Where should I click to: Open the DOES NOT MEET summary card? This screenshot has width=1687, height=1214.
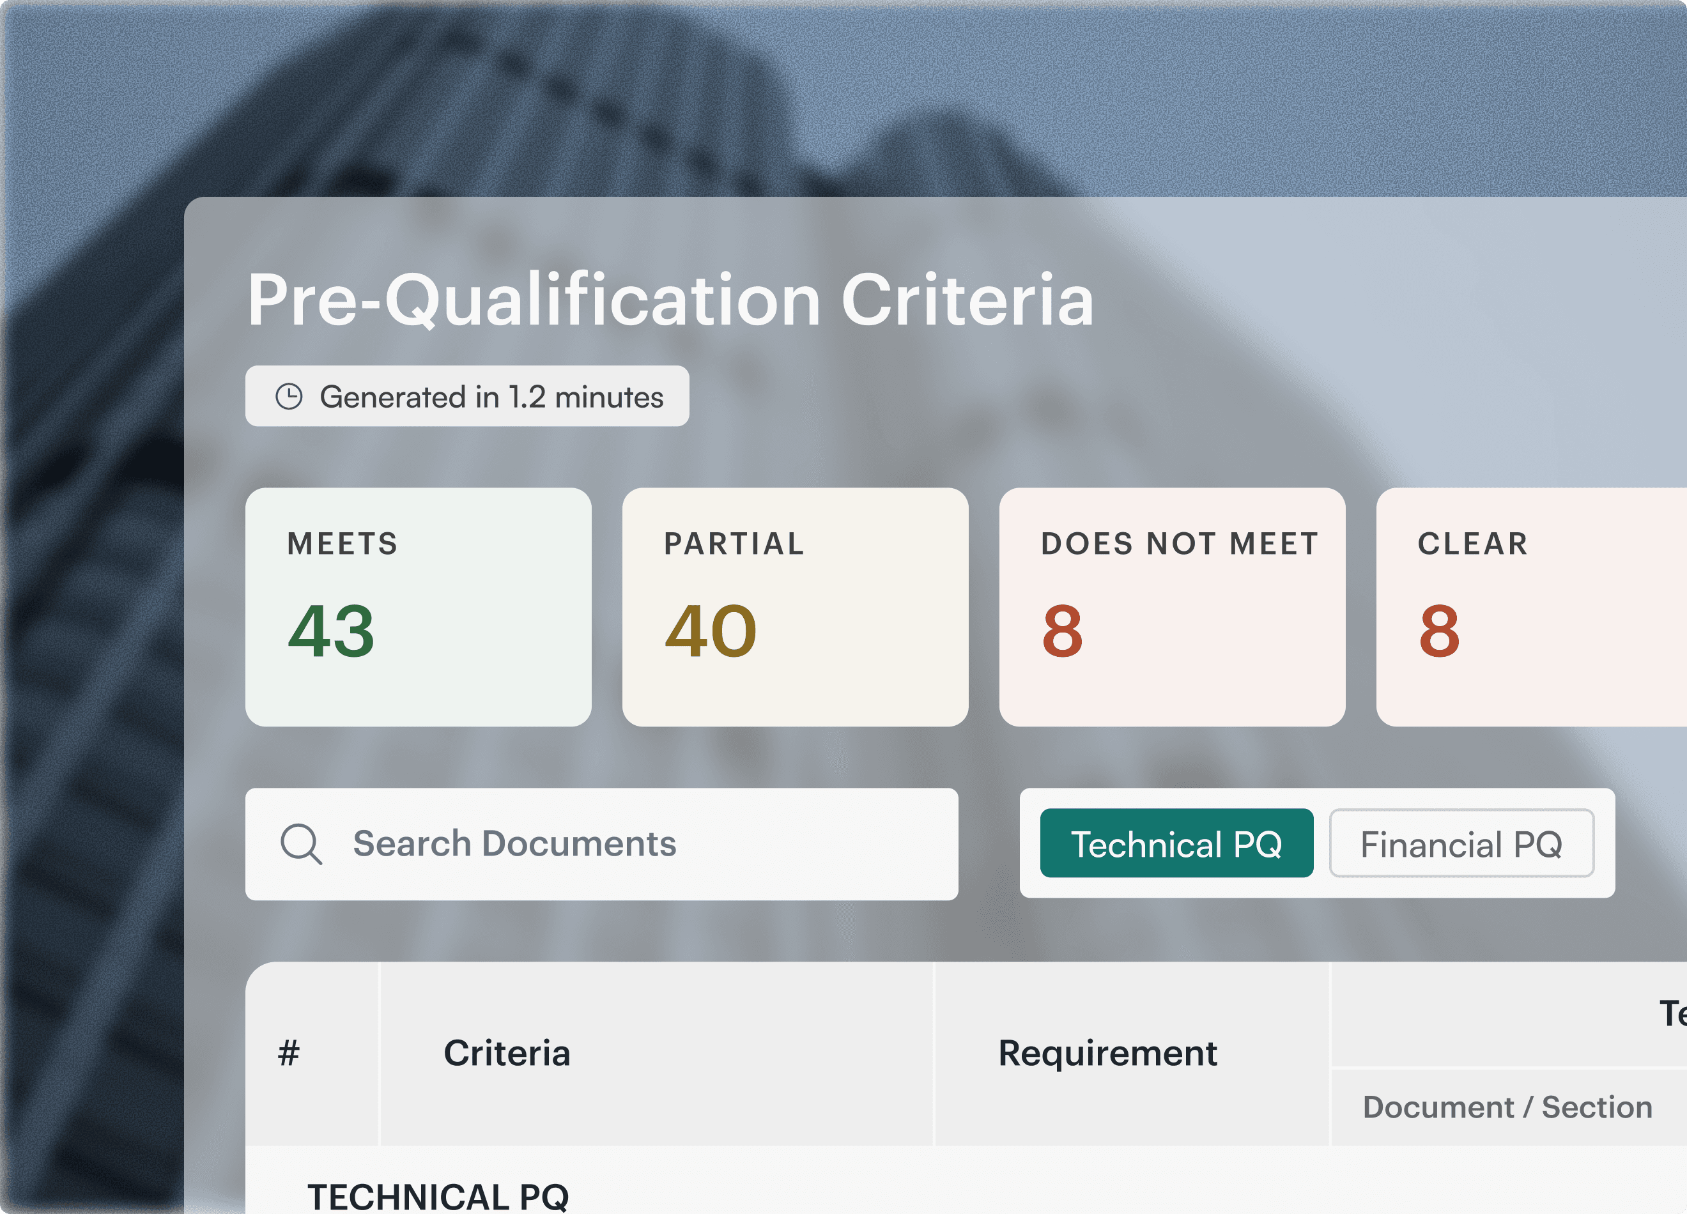coord(1172,607)
